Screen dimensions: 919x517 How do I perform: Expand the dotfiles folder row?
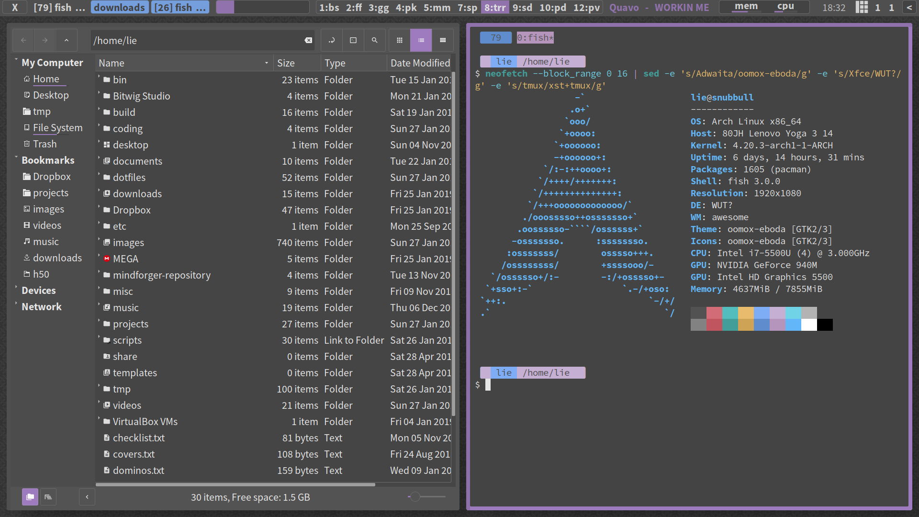(x=99, y=175)
